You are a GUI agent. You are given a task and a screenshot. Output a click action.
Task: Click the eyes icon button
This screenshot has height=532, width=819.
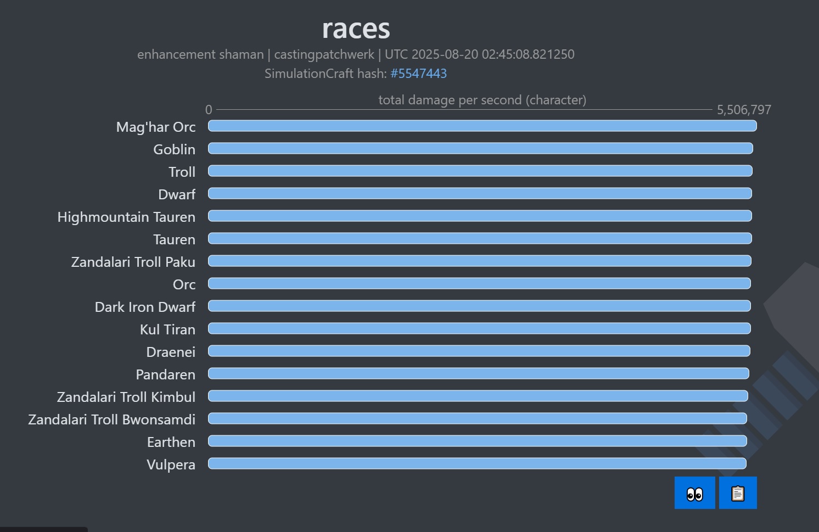click(x=694, y=493)
